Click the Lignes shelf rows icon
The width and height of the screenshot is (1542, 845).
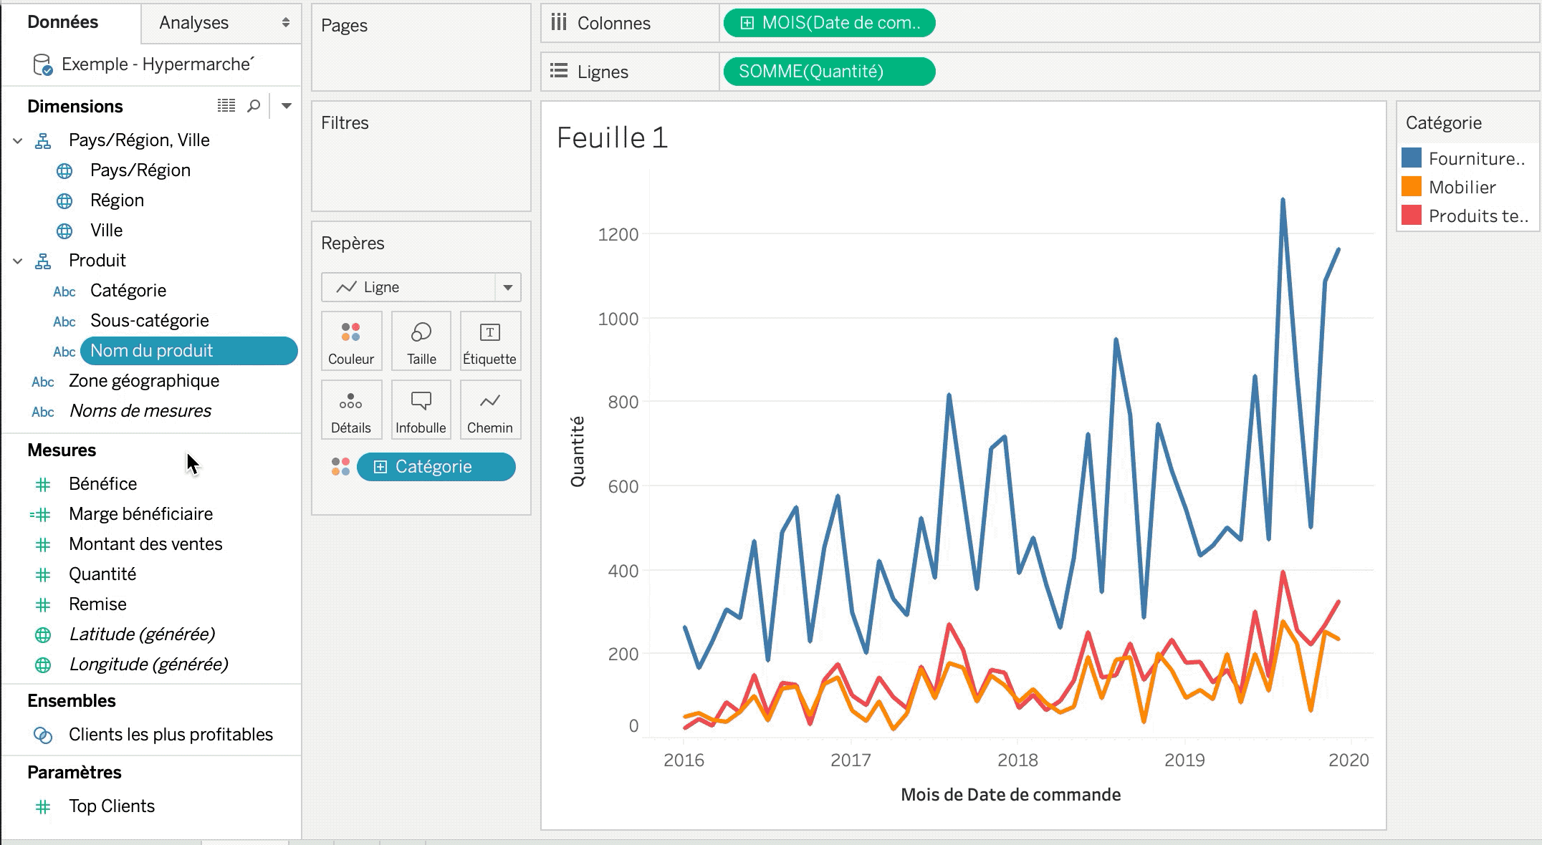coord(559,72)
